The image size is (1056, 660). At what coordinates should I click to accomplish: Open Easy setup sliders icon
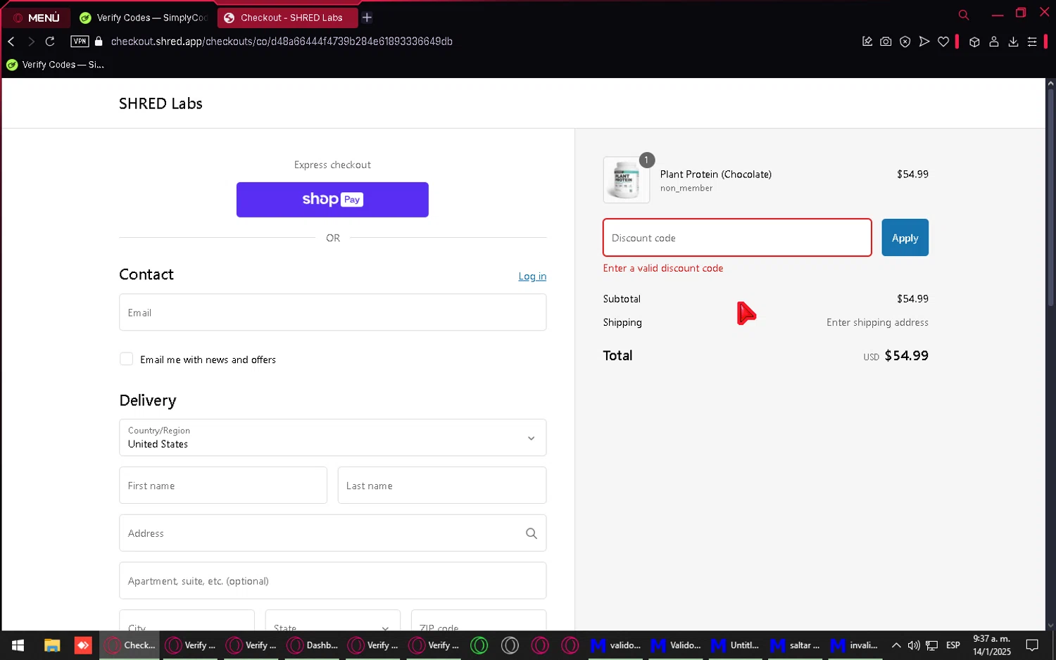(x=1032, y=42)
